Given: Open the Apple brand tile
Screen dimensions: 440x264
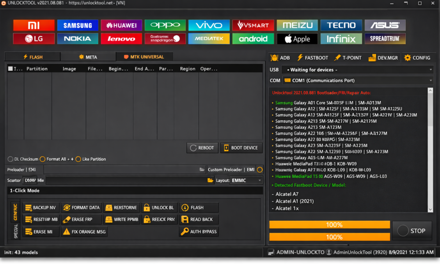Looking at the screenshot, I should coord(297,39).
